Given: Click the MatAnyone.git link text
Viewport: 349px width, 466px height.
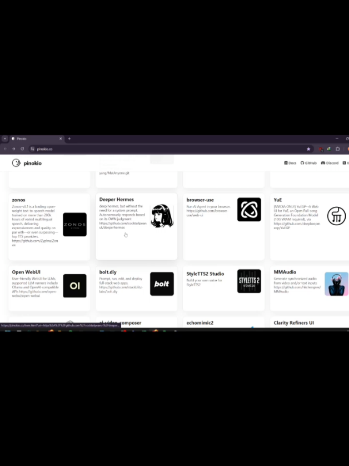Looking at the screenshot, I should click(x=114, y=173).
